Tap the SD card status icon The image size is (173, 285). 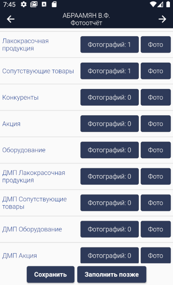54,4
